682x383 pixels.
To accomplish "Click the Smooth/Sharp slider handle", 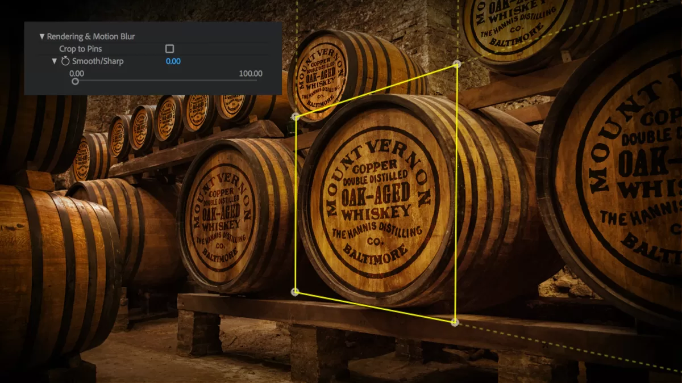I will pos(76,82).
